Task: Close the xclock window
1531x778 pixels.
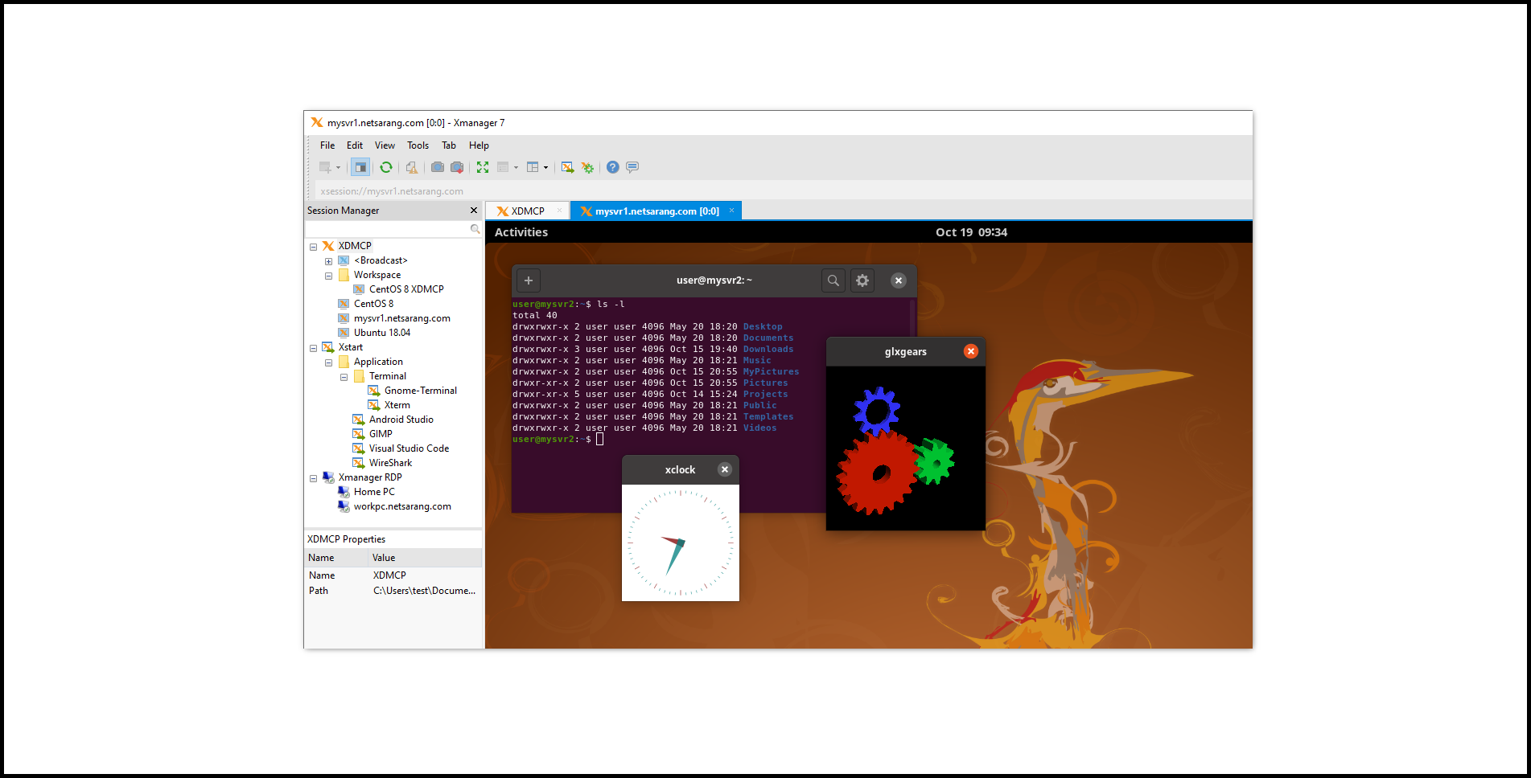Action: click(x=725, y=469)
